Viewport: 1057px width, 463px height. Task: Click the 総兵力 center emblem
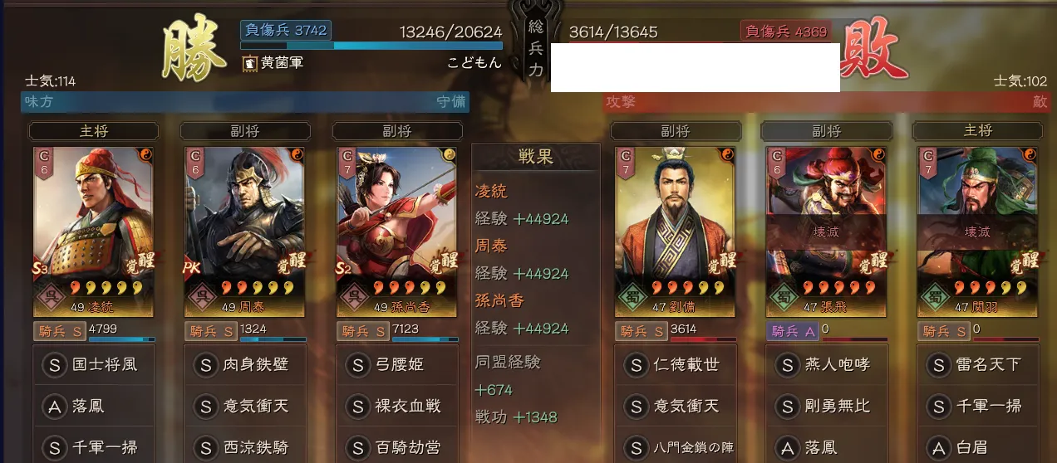[x=535, y=46]
